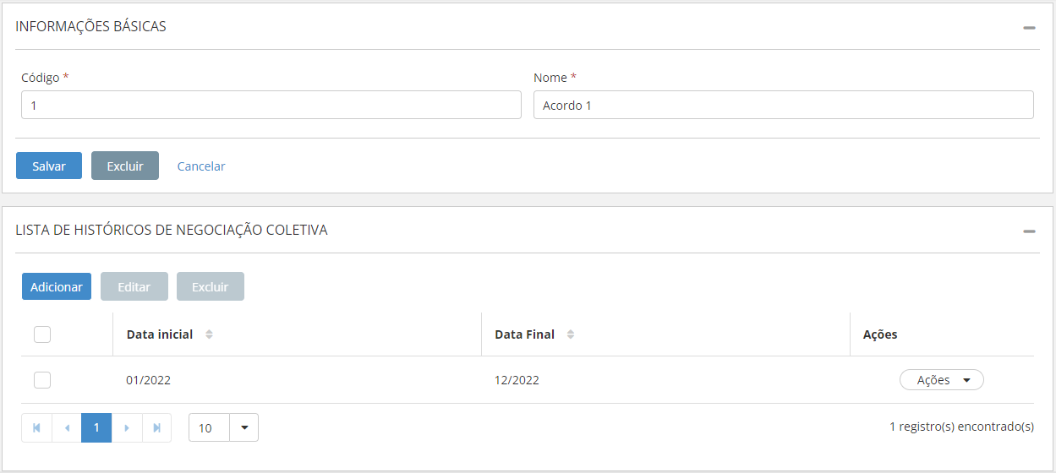The height and width of the screenshot is (473, 1056).
Task: Click the Cancelar link
Action: pyautogui.click(x=201, y=166)
